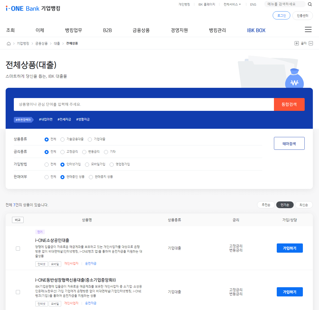Switch 가입방법 to 모바일가입
The image size is (319, 310).
click(x=87, y=164)
